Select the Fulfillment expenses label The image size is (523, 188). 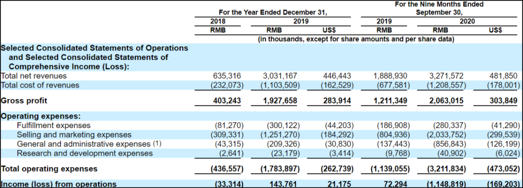(54, 126)
